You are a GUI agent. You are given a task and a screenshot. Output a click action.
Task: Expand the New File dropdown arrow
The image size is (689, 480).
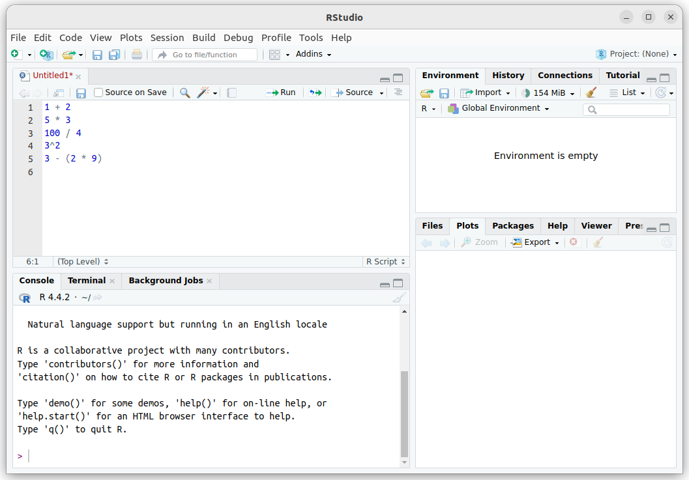29,55
